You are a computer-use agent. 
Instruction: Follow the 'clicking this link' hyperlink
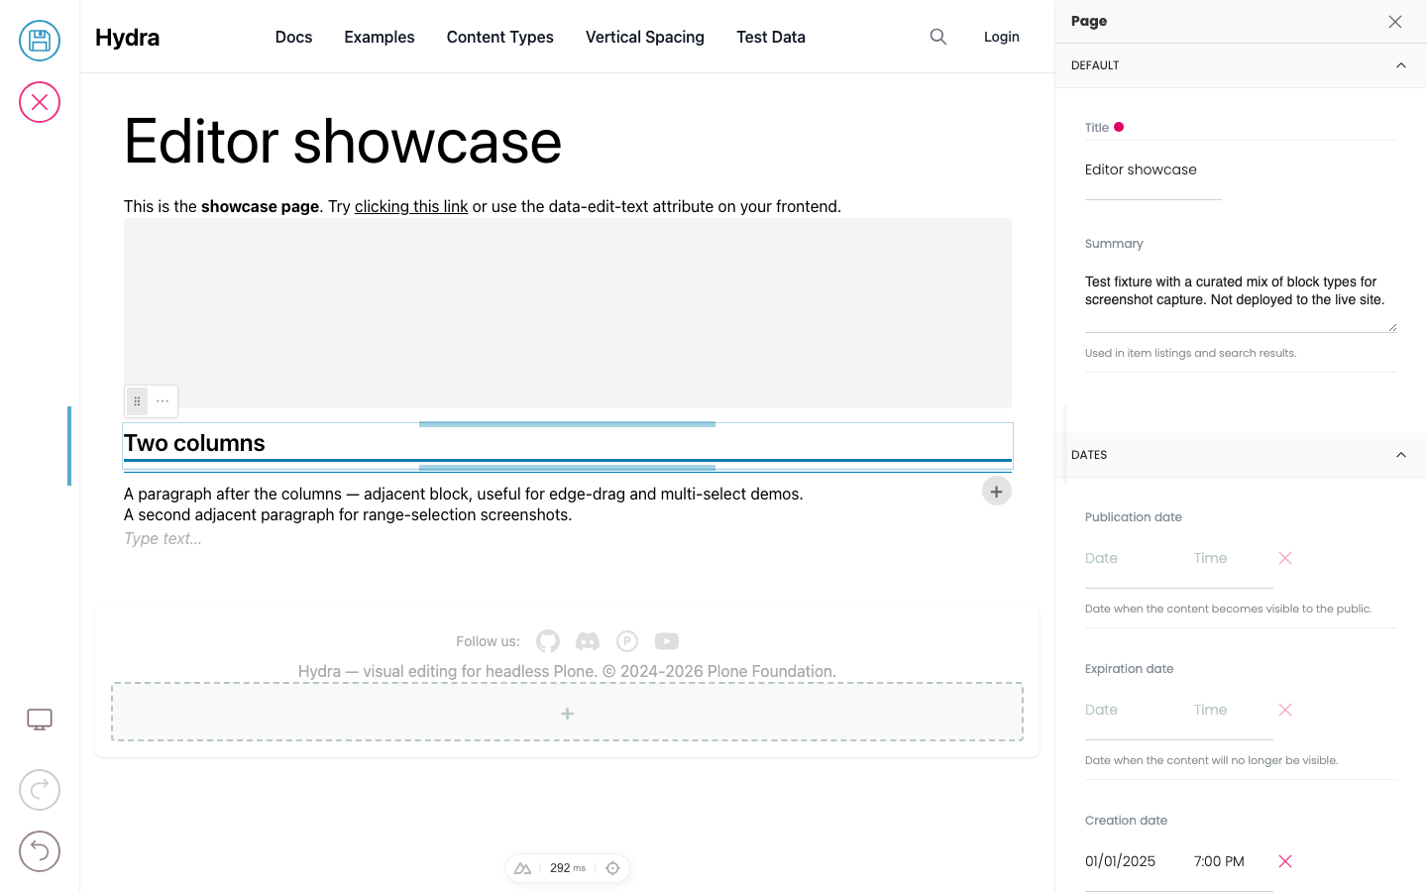coord(411,206)
